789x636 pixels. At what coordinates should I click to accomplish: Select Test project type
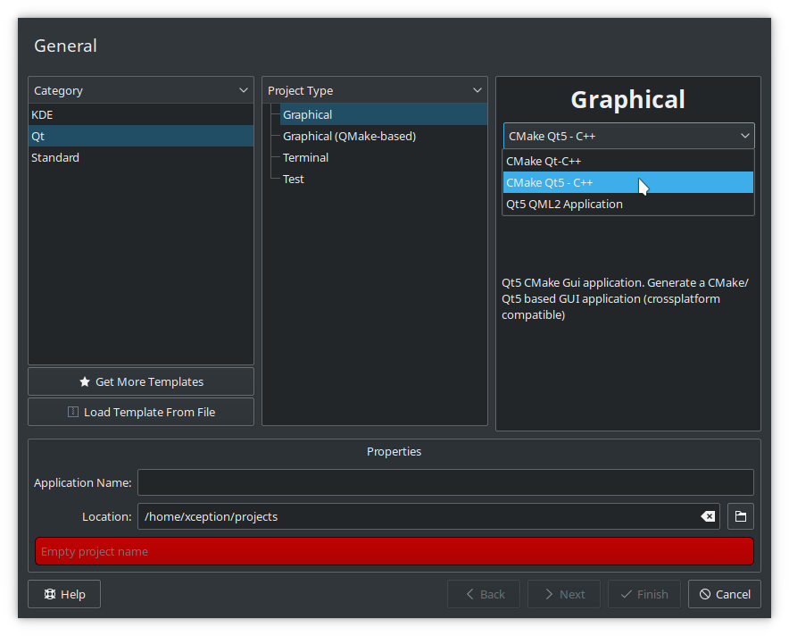click(x=384, y=180)
